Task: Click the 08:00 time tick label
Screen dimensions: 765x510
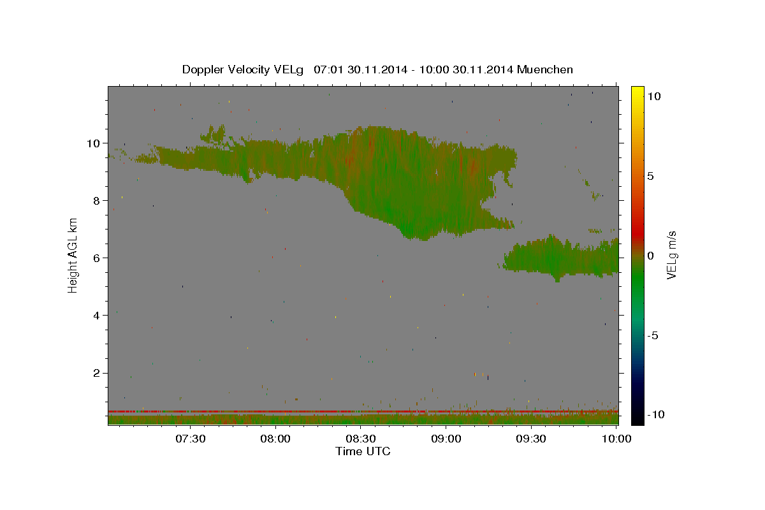Action: pos(276,439)
